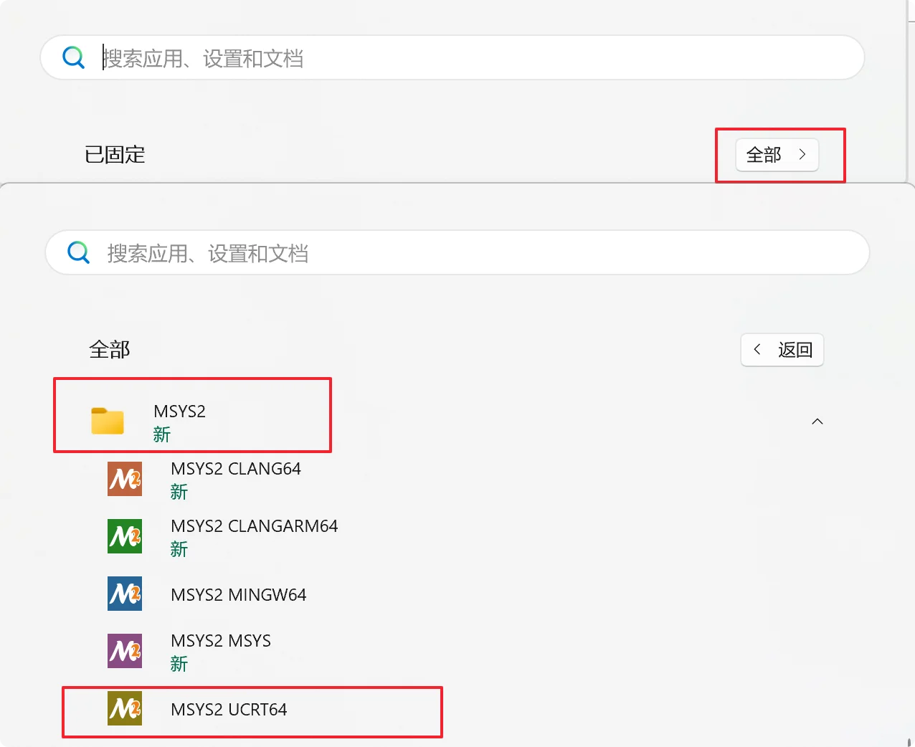The image size is (915, 747).
Task: Click the yellow MSYS2 folder icon
Action: 108,421
